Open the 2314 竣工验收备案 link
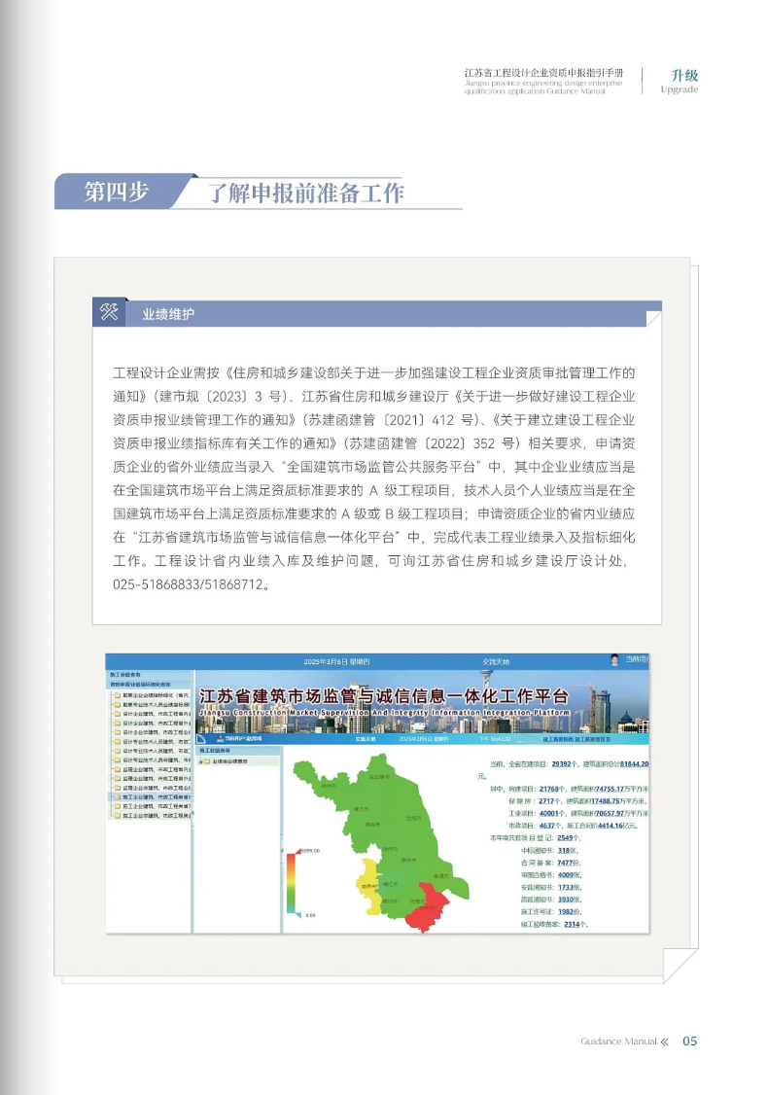 pyautogui.click(x=573, y=925)
